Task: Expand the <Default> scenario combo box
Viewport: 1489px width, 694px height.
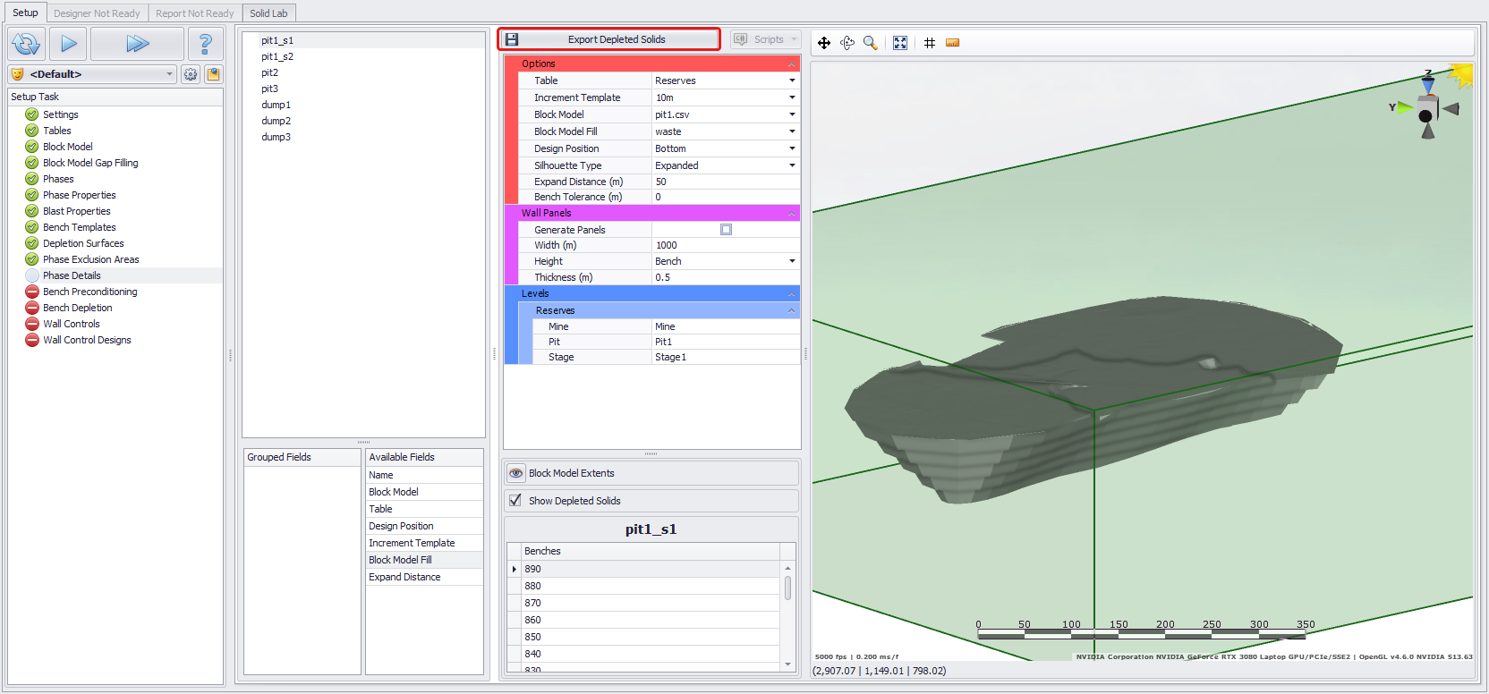Action: [170, 74]
